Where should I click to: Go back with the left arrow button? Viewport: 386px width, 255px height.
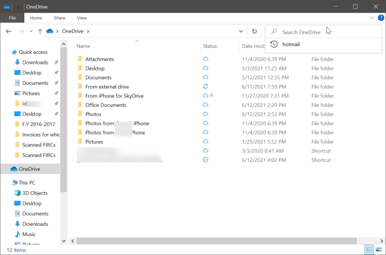tap(9, 31)
